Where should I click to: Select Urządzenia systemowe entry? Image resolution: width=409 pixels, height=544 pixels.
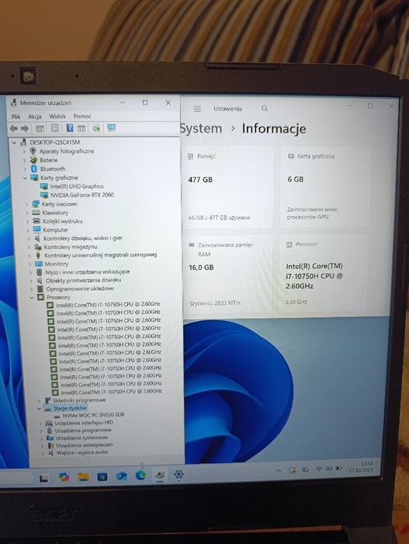coord(81,438)
